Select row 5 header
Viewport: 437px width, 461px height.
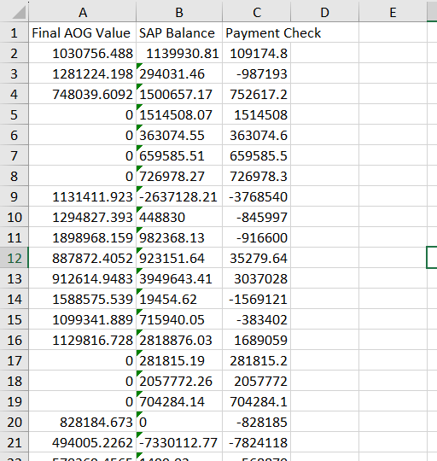pos(15,114)
